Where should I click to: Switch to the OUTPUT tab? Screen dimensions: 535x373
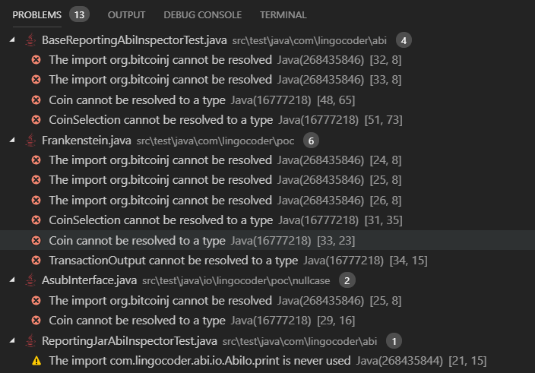pos(126,15)
